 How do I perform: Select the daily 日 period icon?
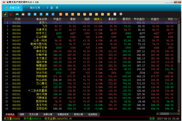[x=29, y=14]
